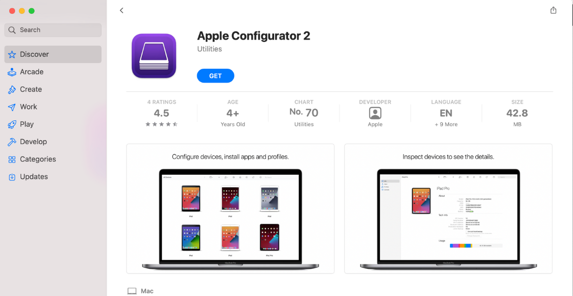Select the Develop hammer icon
This screenshot has height=296, width=573.
pyautogui.click(x=12, y=142)
